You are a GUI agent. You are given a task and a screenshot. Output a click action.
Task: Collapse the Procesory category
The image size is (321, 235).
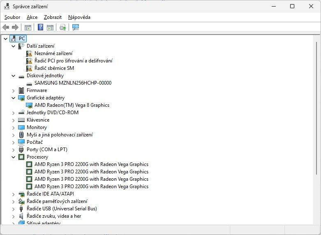point(14,157)
